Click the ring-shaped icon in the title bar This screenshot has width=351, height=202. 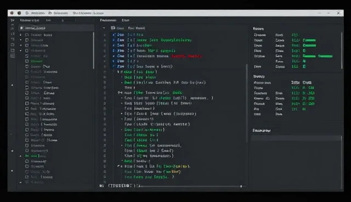click(27, 13)
